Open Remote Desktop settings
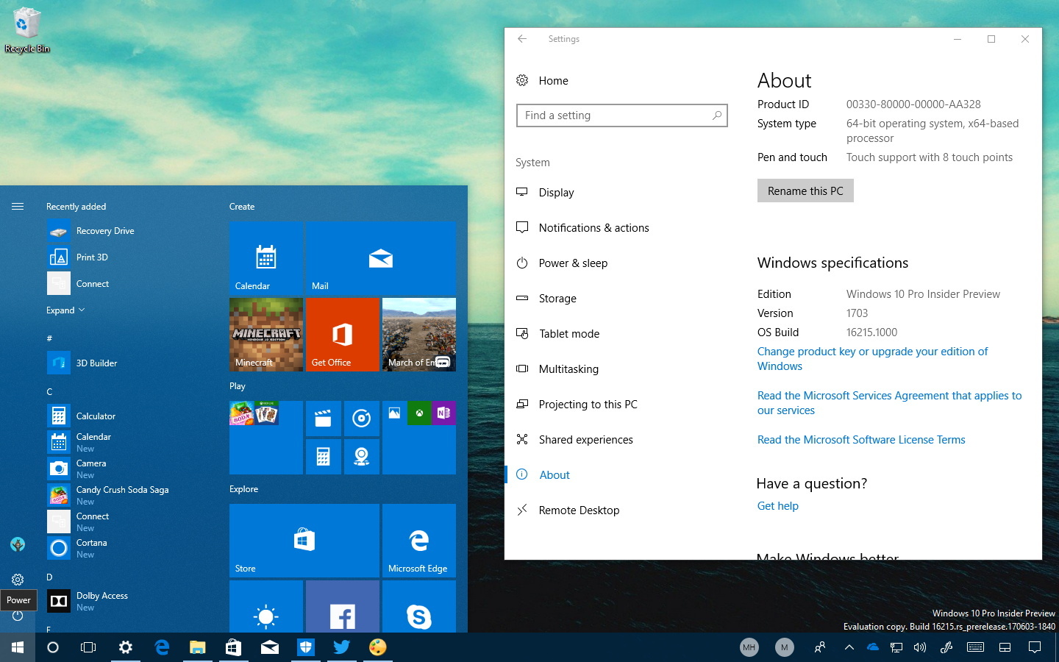The width and height of the screenshot is (1059, 662). point(568,510)
